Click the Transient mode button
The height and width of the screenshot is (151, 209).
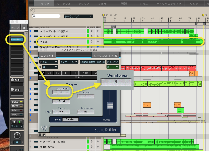coord(70,119)
